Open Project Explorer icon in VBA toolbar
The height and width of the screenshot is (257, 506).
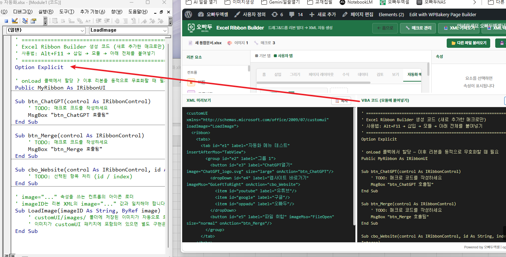pyautogui.click(x=25, y=21)
